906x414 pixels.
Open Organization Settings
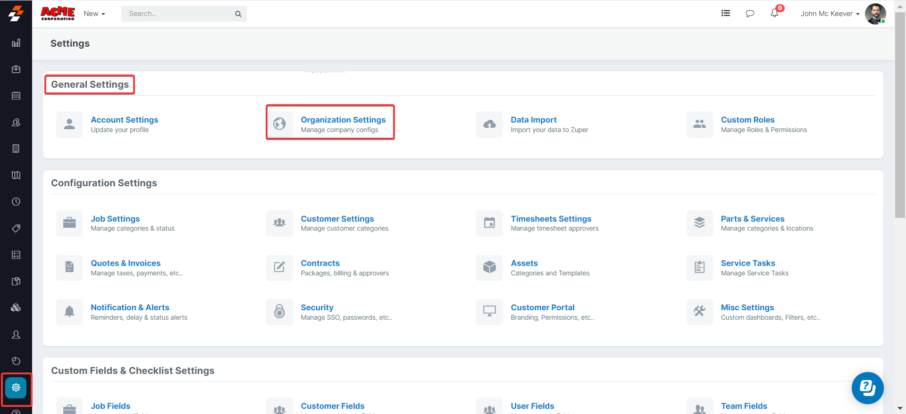tap(343, 120)
